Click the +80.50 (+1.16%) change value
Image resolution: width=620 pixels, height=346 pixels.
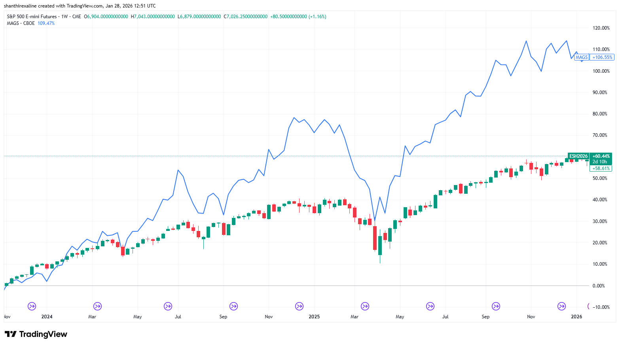[298, 17]
